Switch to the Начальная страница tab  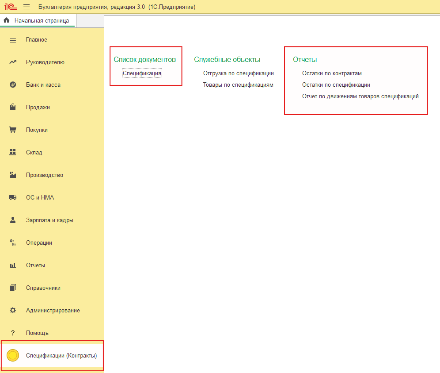(38, 20)
